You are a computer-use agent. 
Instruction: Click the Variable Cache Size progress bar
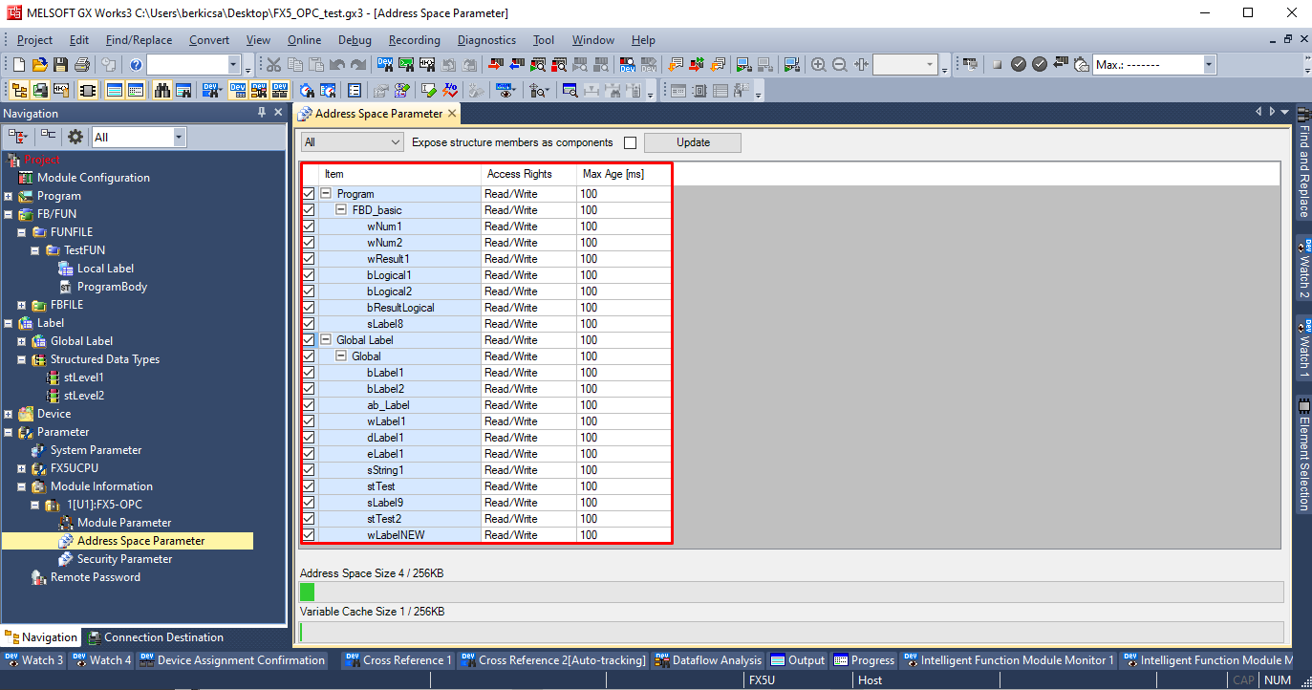pyautogui.click(x=791, y=632)
